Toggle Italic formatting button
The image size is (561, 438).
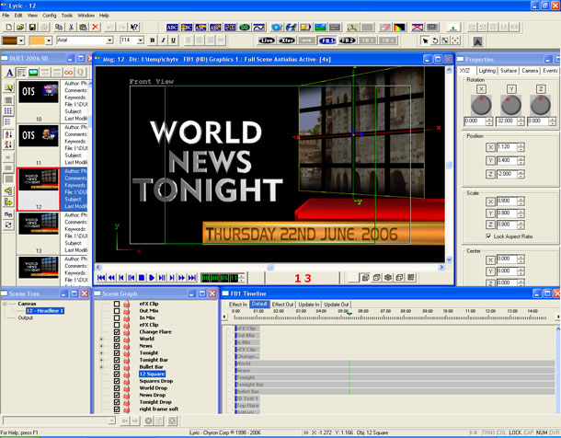(x=163, y=40)
